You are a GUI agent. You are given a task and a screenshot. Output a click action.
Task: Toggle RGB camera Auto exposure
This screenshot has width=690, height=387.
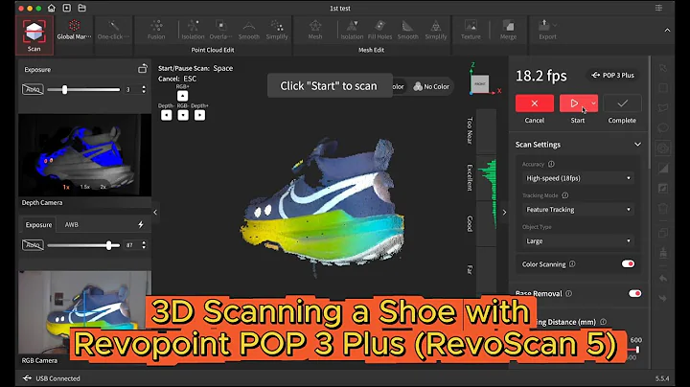(33, 245)
